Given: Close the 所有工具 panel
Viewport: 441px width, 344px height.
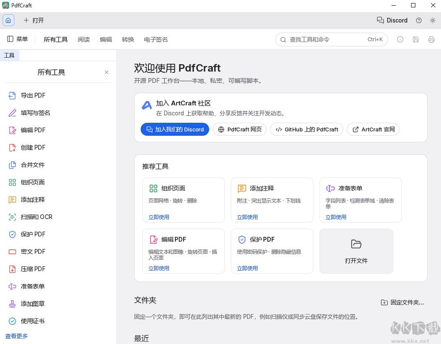Looking at the screenshot, I should pyautogui.click(x=107, y=72).
